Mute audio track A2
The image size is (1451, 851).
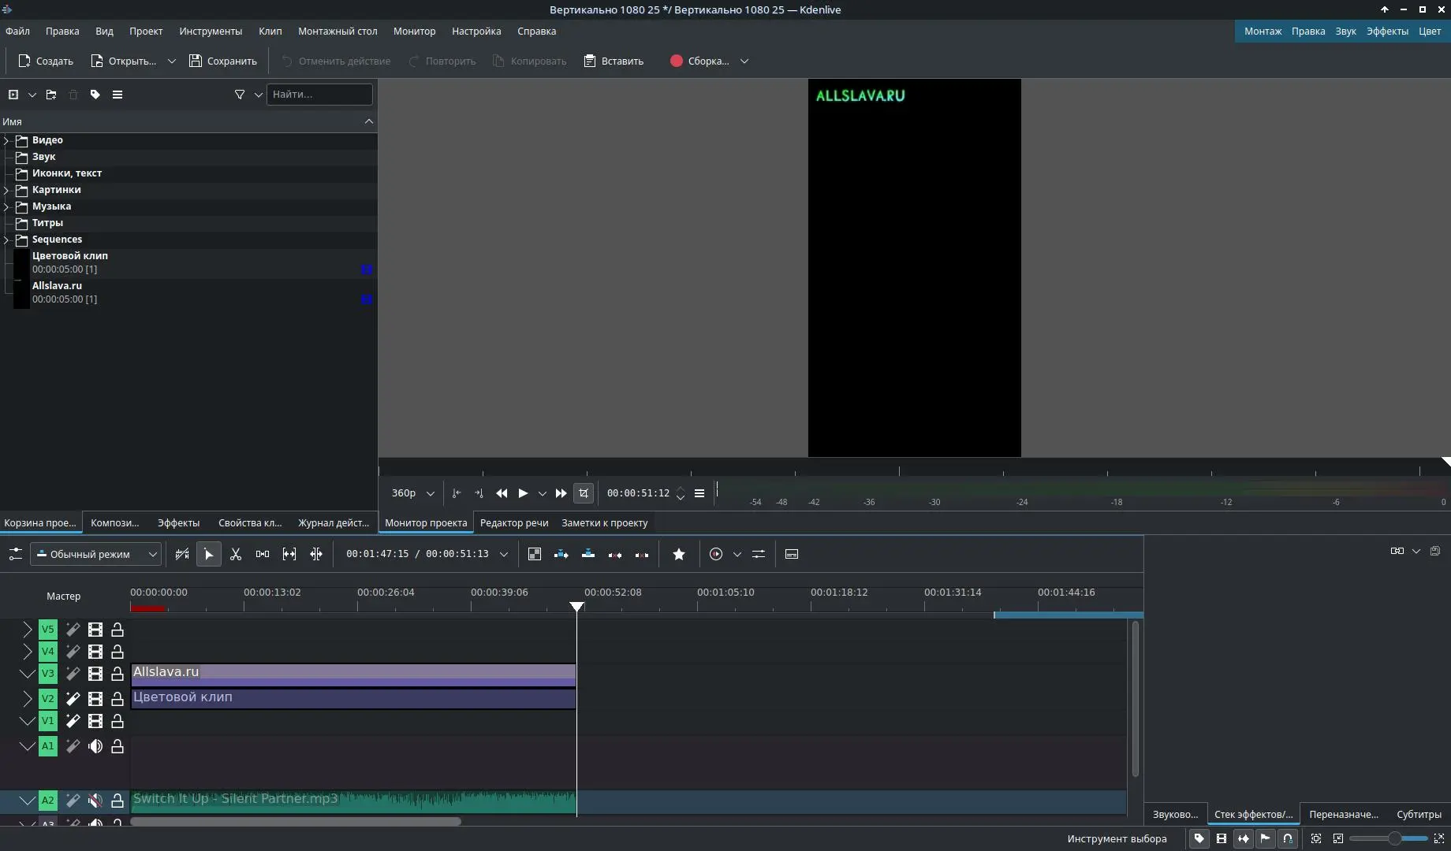click(95, 801)
